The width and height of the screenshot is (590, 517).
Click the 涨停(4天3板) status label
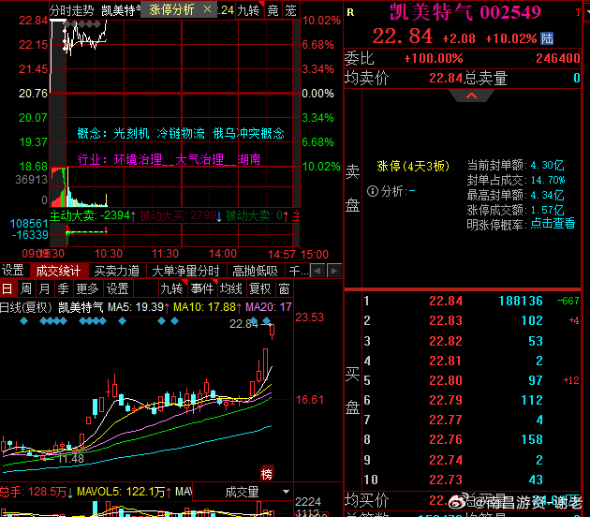coord(413,166)
